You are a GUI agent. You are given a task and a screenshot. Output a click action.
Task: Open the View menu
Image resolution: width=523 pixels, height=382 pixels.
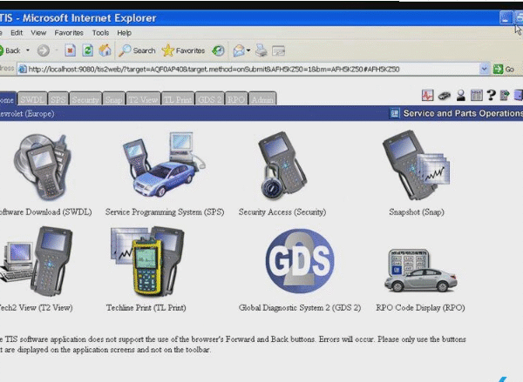tap(38, 33)
